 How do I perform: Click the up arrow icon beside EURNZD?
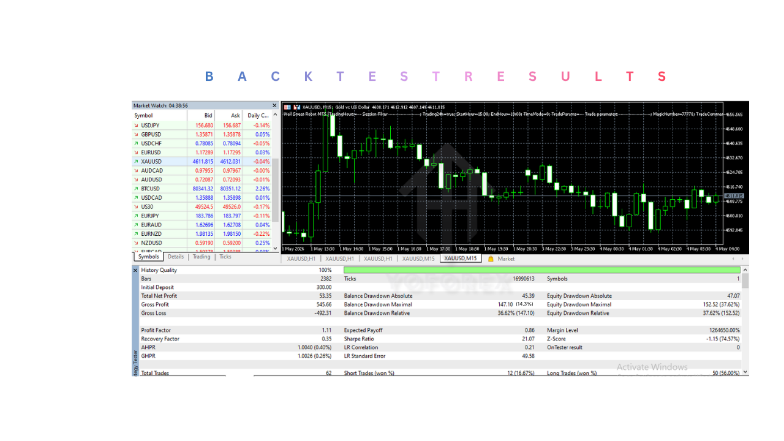coord(137,234)
